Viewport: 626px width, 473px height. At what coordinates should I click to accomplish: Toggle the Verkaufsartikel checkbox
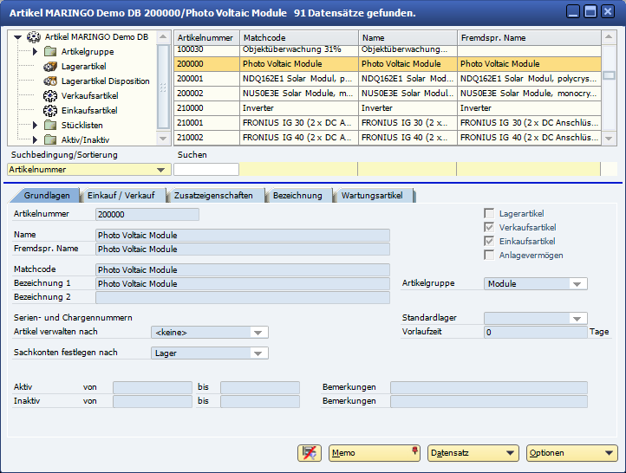pos(490,227)
